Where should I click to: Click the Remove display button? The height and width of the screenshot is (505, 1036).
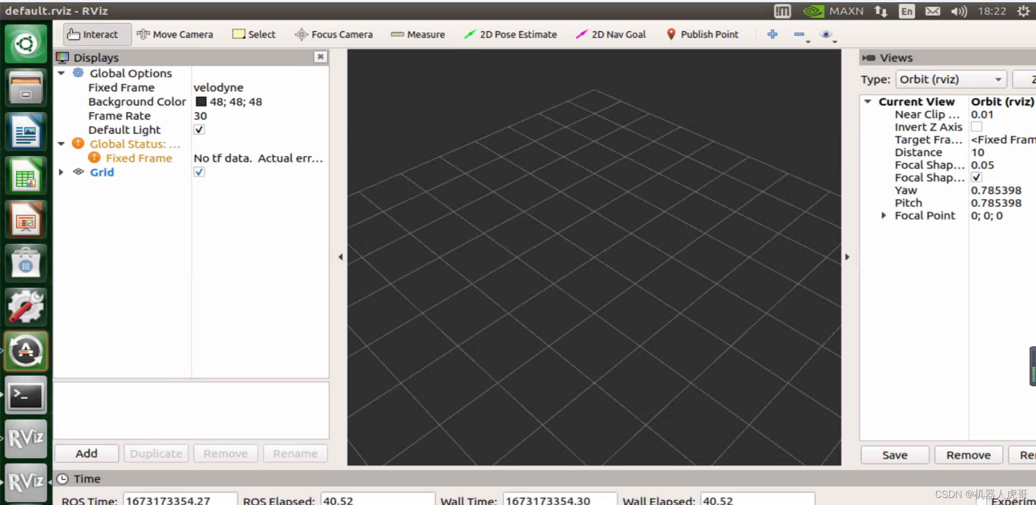(x=226, y=453)
